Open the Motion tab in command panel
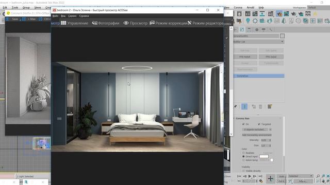 tap(257, 30)
